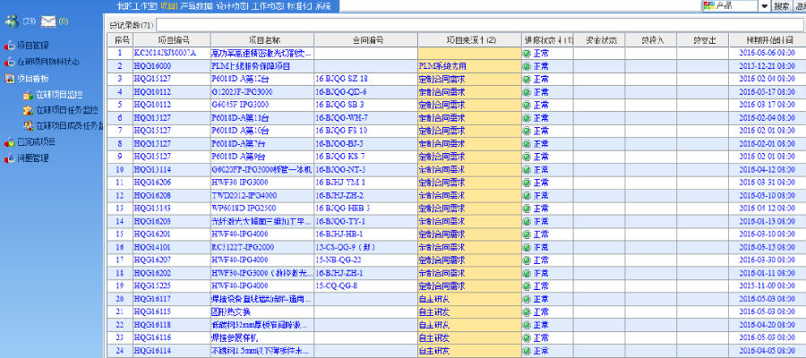Open 系统 menu
The height and width of the screenshot is (358, 806).
pyautogui.click(x=322, y=6)
